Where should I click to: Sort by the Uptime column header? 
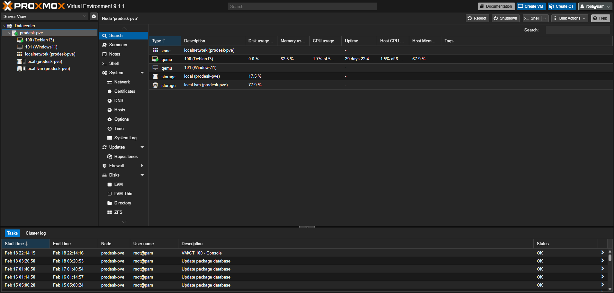[359, 41]
